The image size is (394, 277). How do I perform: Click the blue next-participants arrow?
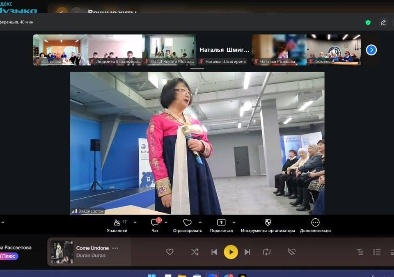(x=371, y=50)
